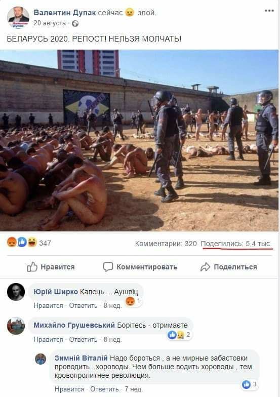Click the angry emoji next to злой

click(x=130, y=12)
